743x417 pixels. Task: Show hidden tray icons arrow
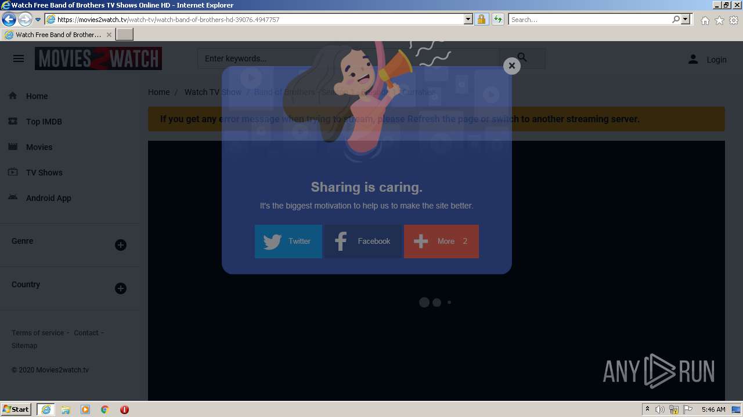(x=647, y=409)
